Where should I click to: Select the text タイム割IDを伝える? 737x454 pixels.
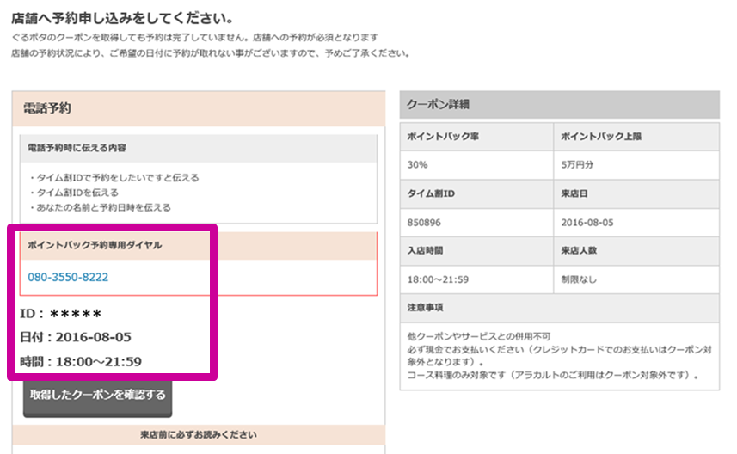[x=77, y=193]
